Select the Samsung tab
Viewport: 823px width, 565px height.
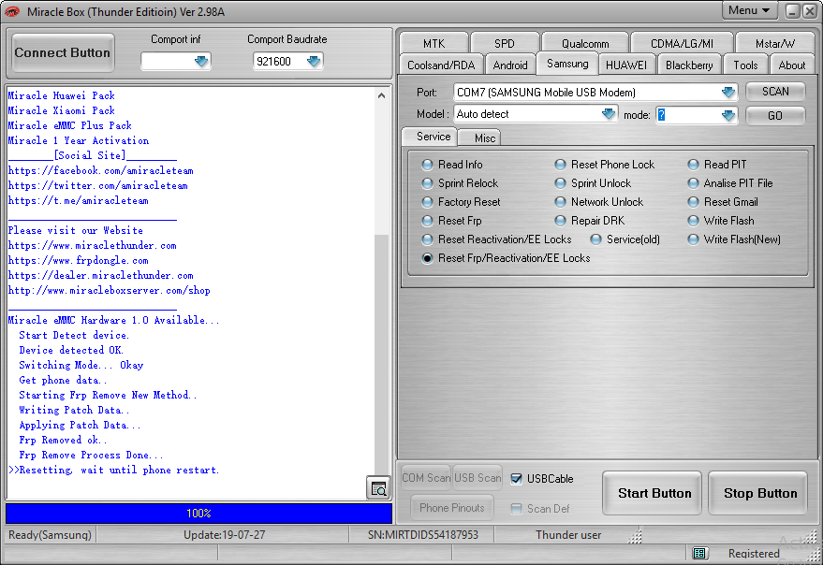[567, 64]
